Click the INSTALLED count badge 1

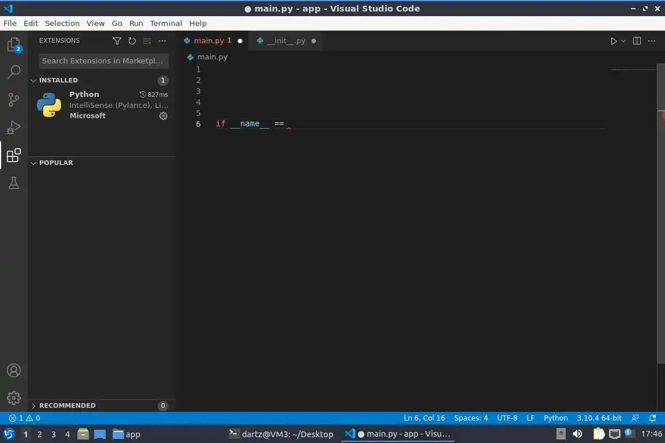point(163,81)
